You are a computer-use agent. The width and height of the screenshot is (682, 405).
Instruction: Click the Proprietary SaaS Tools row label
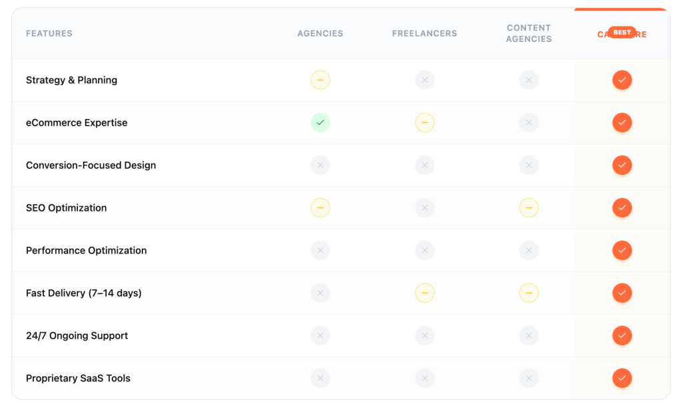click(78, 378)
